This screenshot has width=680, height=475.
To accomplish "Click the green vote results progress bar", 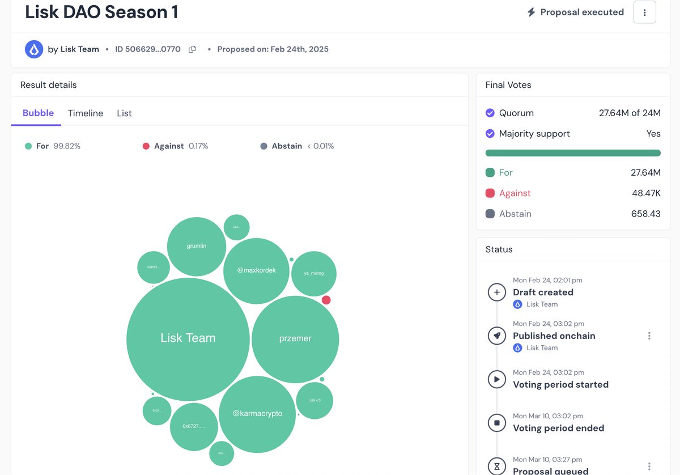I will pyautogui.click(x=572, y=152).
